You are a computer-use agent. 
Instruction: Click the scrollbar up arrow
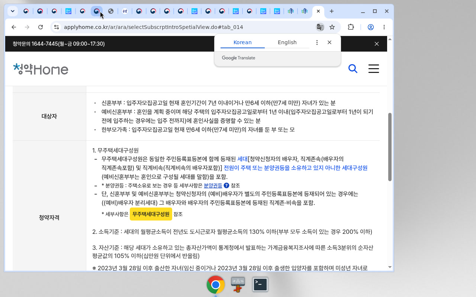pos(390,39)
